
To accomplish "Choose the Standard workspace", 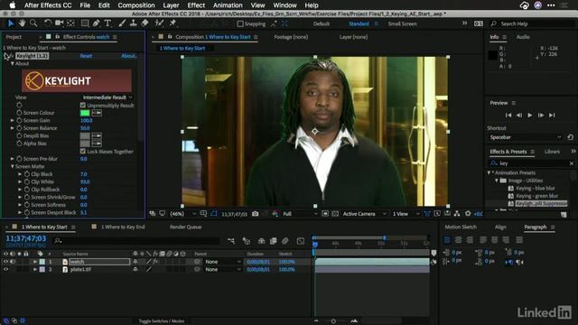I will coord(359,23).
